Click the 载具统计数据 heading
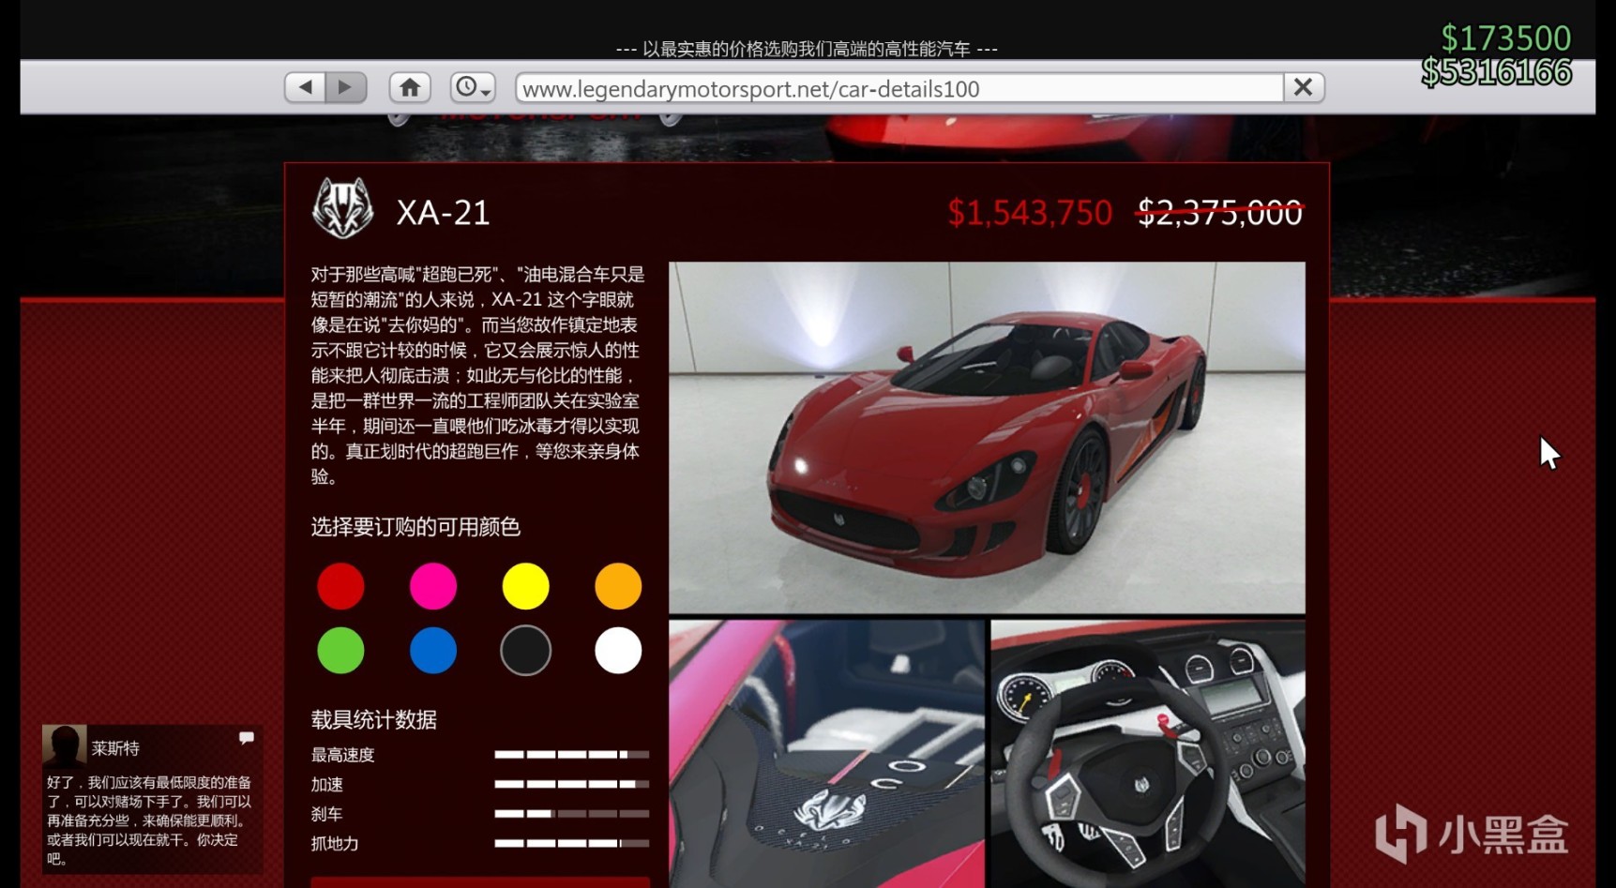This screenshot has width=1616, height=888. (374, 719)
